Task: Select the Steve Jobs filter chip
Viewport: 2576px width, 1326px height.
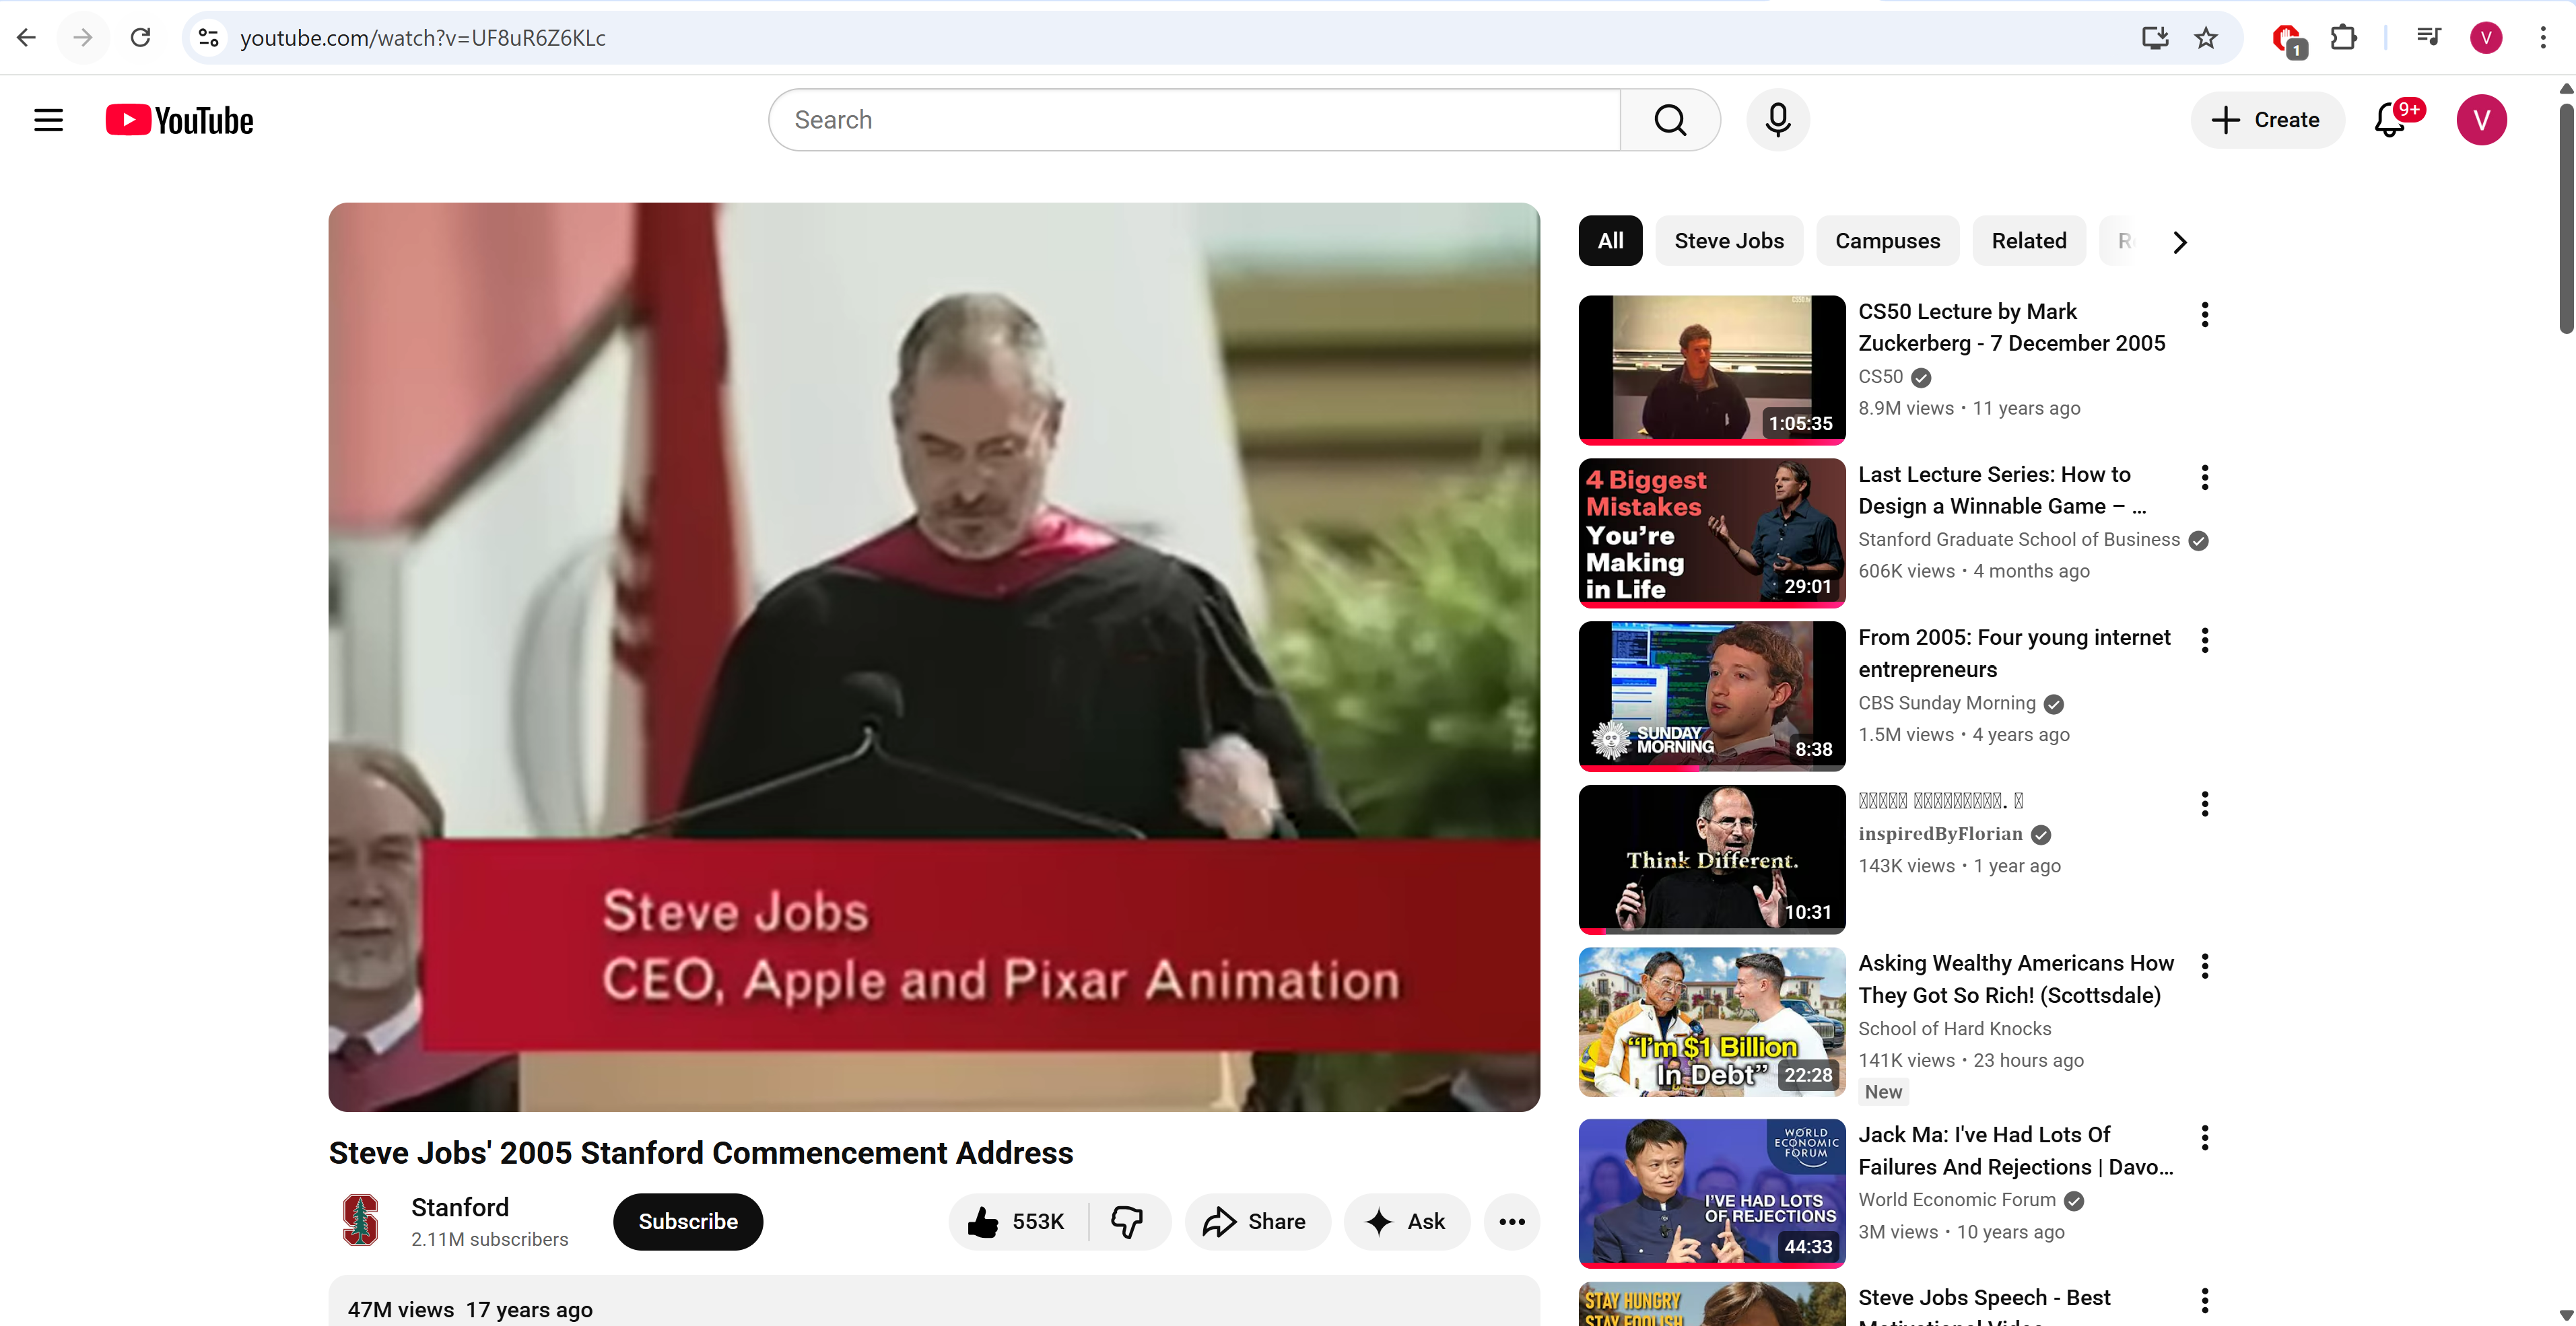Action: [1728, 241]
